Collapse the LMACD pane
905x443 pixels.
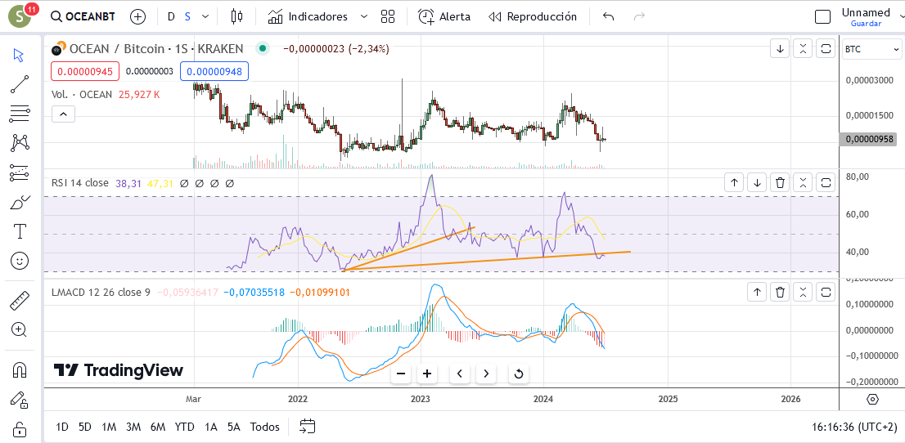pyautogui.click(x=803, y=292)
